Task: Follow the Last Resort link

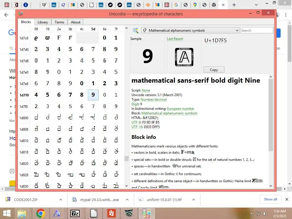Action: coord(175,39)
